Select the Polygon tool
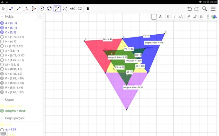 34,9
